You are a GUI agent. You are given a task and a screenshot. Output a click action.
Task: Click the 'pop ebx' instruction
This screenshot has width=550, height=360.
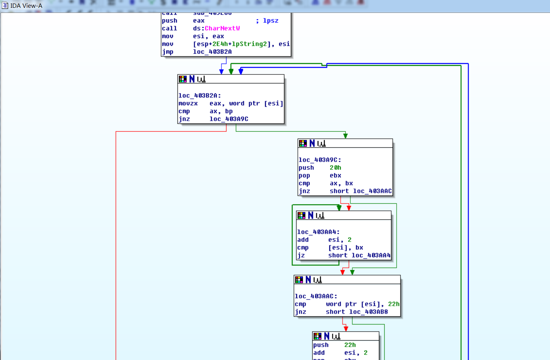320,175
